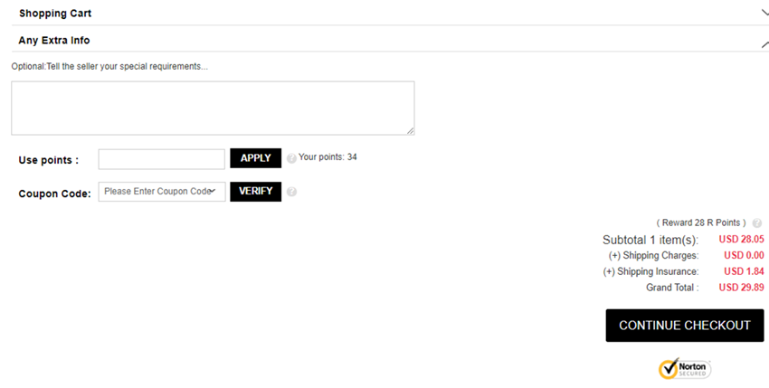Click the Norton Secured badge
Viewport: 769px width, 388px height.
click(x=684, y=368)
